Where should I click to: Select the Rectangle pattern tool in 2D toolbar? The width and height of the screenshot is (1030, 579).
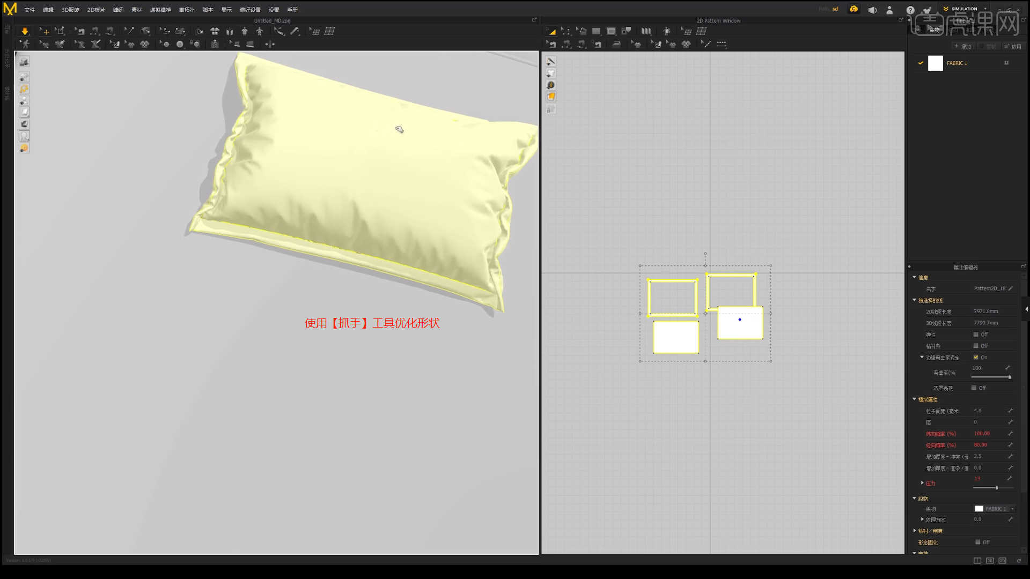pyautogui.click(x=596, y=32)
